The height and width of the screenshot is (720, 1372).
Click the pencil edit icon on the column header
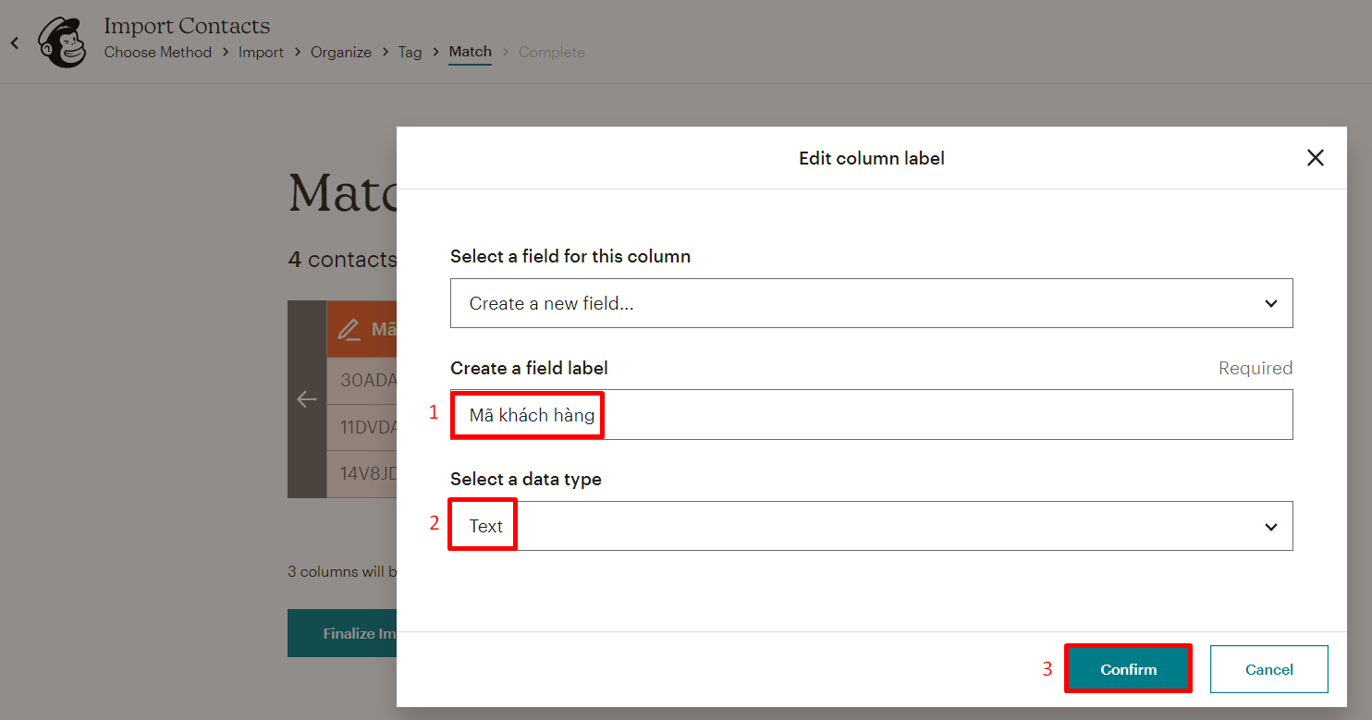pos(351,328)
